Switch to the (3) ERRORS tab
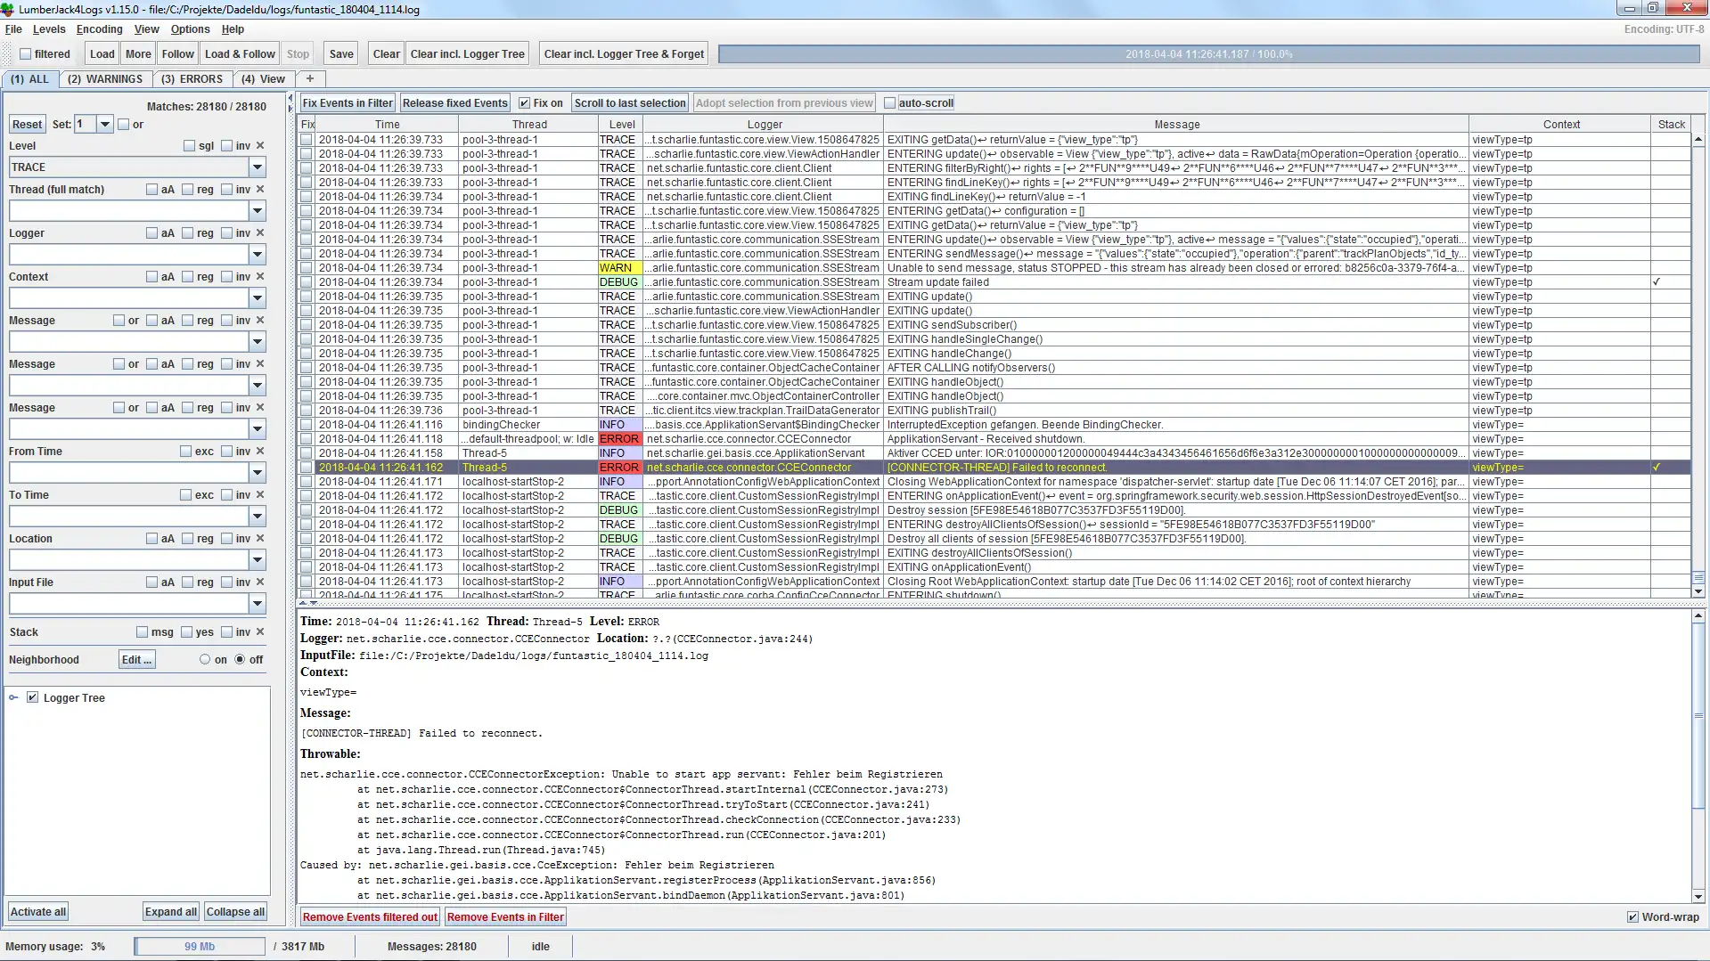1710x961 pixels. pyautogui.click(x=192, y=78)
